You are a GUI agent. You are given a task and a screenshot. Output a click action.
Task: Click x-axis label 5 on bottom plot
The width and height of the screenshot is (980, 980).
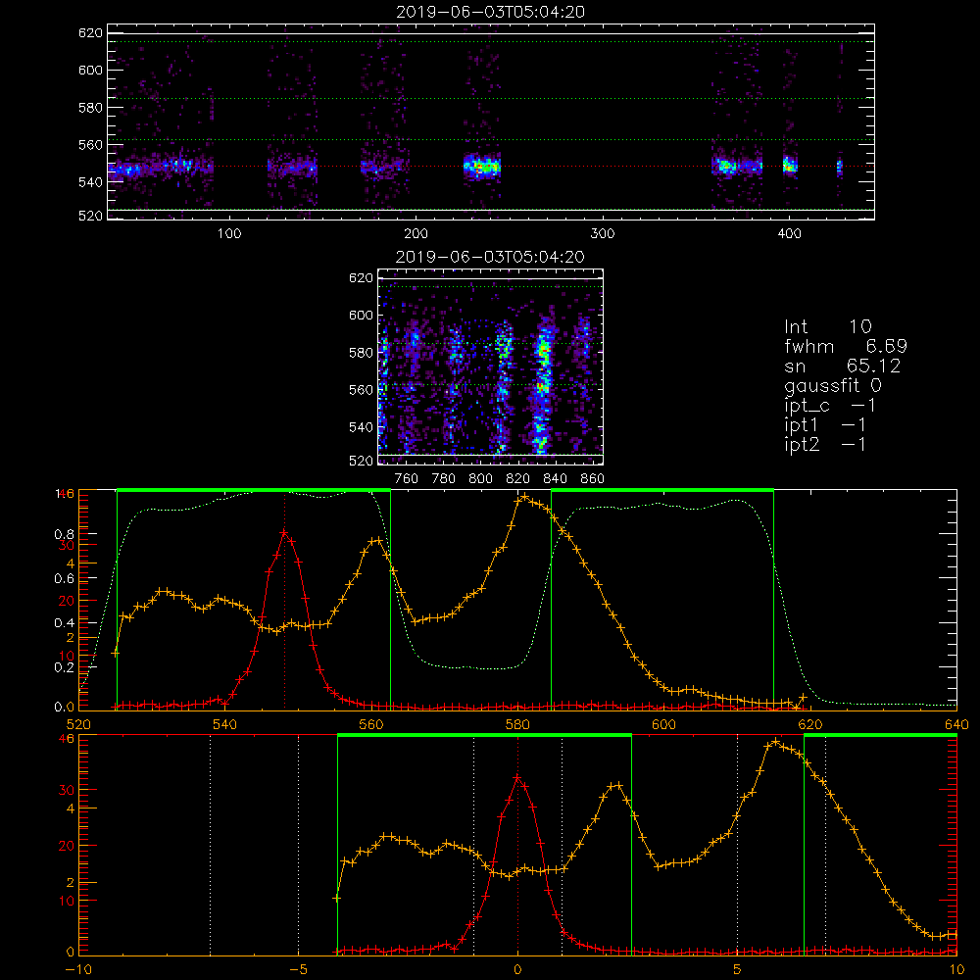(737, 969)
